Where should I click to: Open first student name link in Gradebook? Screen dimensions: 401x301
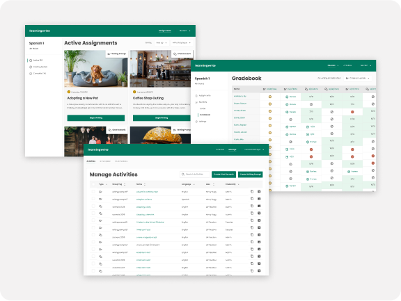(240, 97)
